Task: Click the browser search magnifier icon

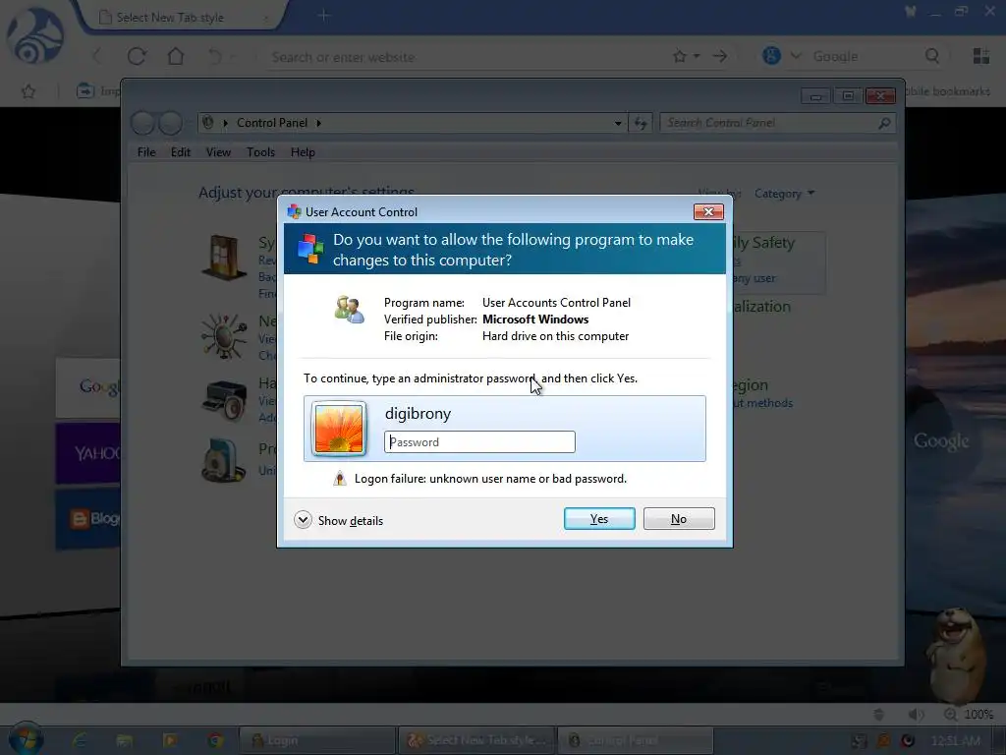Action: pyautogui.click(x=932, y=56)
